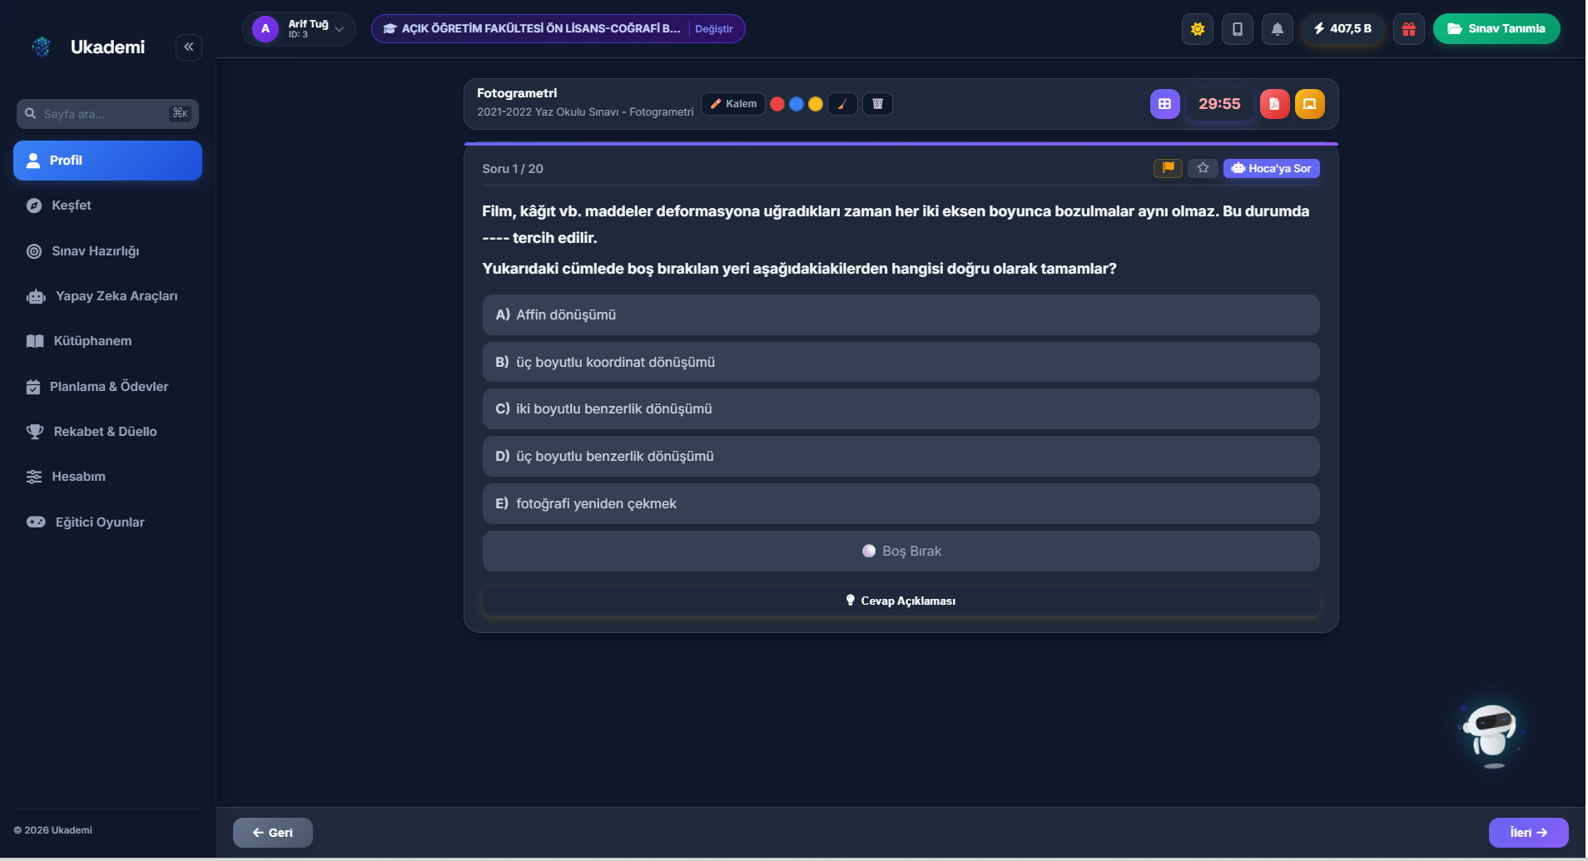Open the mobile phone icon in header

point(1238,29)
